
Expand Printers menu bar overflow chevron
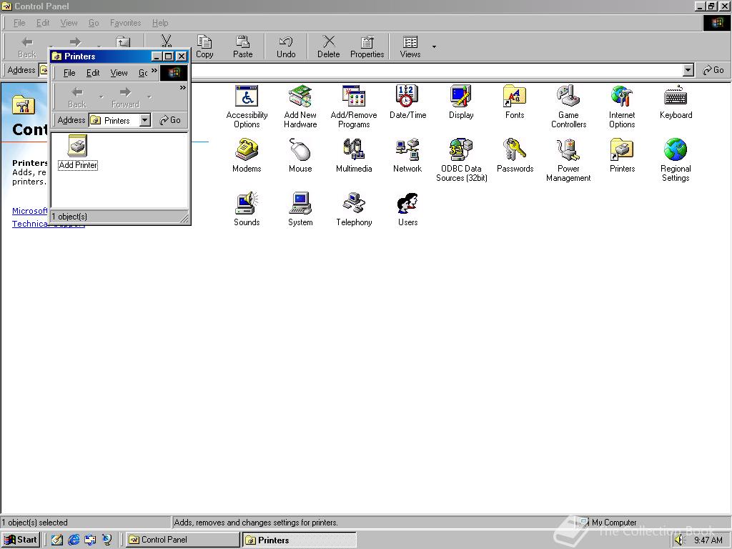154,71
